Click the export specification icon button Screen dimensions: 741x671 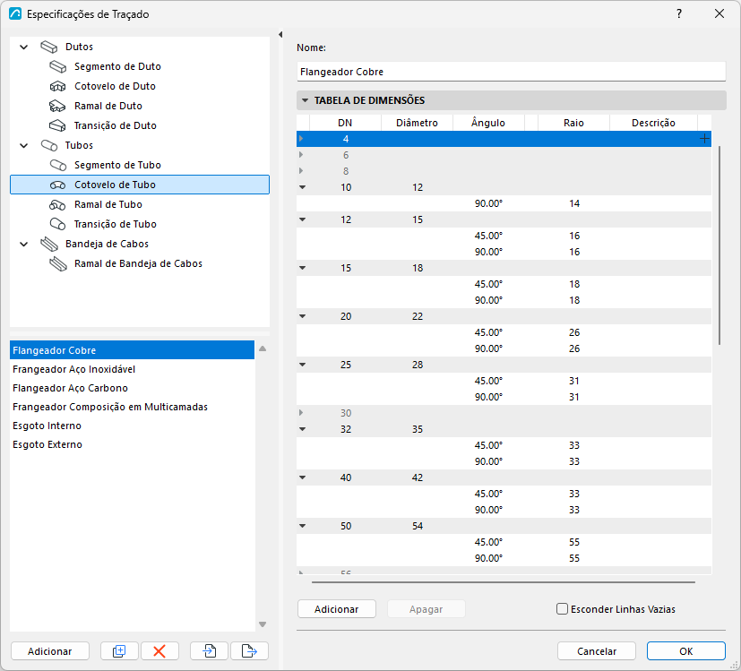(249, 651)
